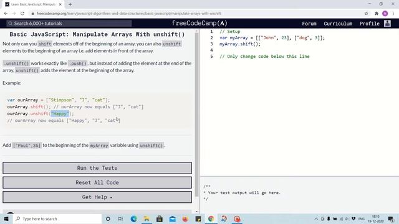Open Windows Start menu

point(6,218)
